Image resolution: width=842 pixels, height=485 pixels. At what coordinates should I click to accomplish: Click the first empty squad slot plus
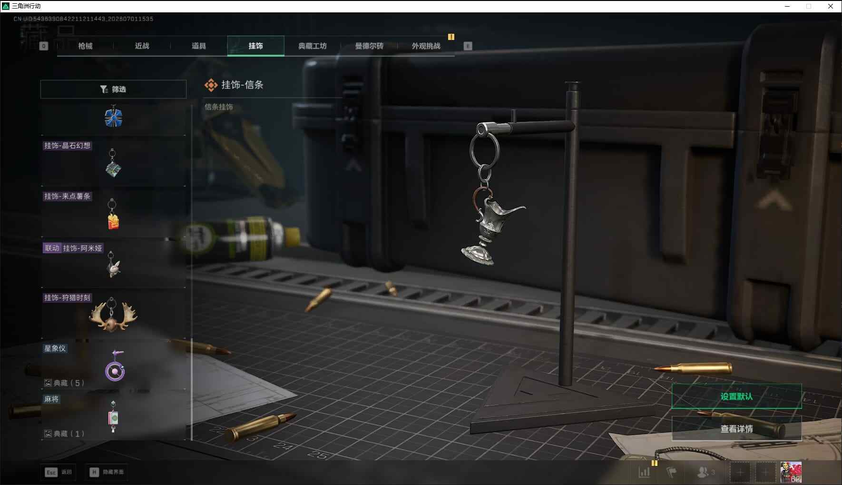click(x=740, y=473)
